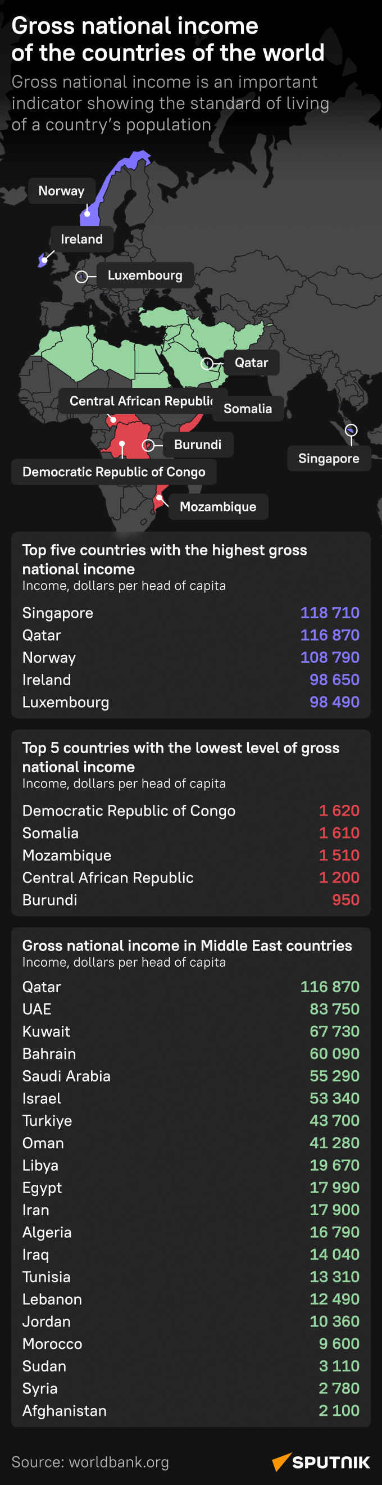Select the UAE row in Middle East list
The width and height of the screenshot is (382, 1485).
pyautogui.click(x=190, y=1009)
